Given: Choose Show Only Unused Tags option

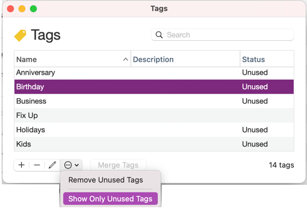Looking at the screenshot, I should 110,199.
